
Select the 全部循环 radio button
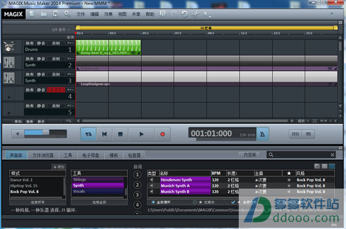coord(153,202)
